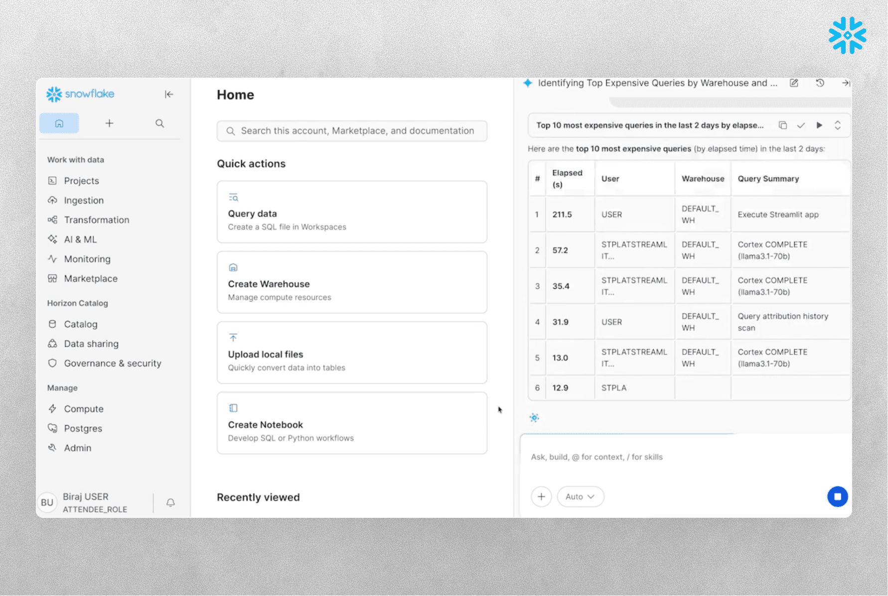This screenshot has width=888, height=596.
Task: Click the Catalog database icon
Action: [x=52, y=324]
